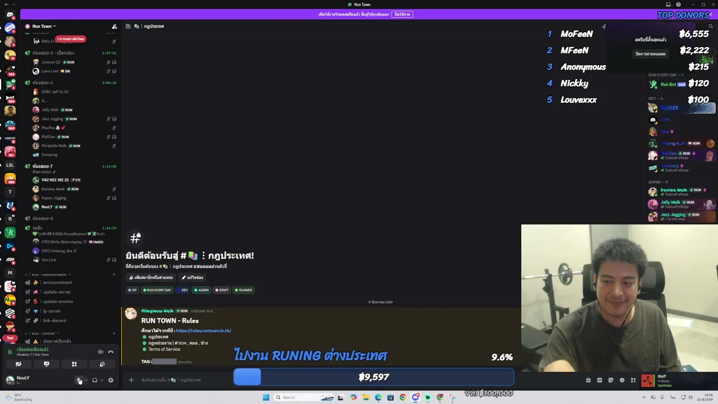Viewport: 718px width, 404px height.
Task: Open the soundboard from the voice panel
Action: pos(102,364)
